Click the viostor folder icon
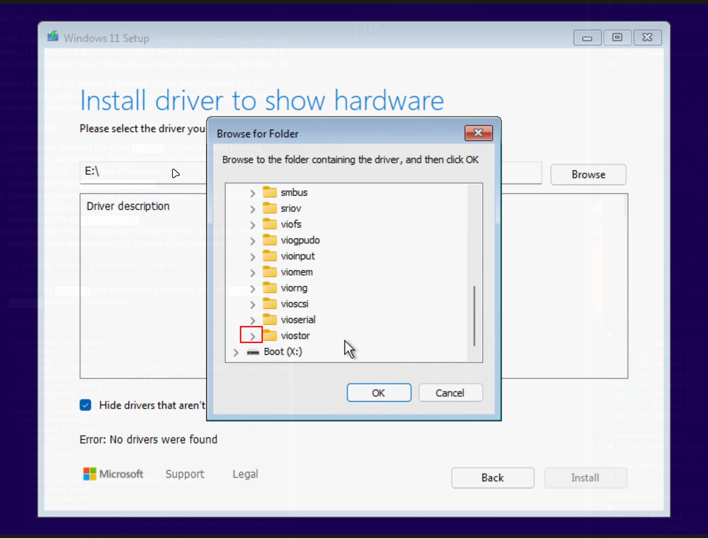The width and height of the screenshot is (708, 538). click(x=269, y=335)
